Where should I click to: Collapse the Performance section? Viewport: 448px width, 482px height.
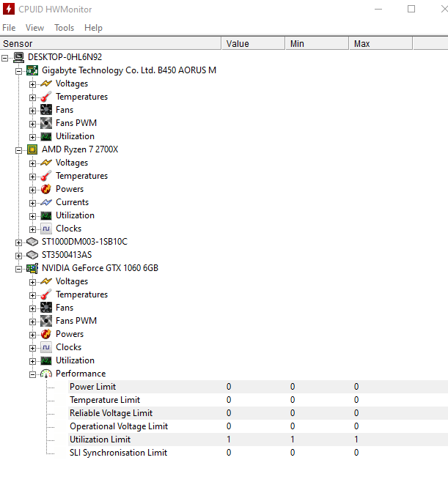[32, 374]
